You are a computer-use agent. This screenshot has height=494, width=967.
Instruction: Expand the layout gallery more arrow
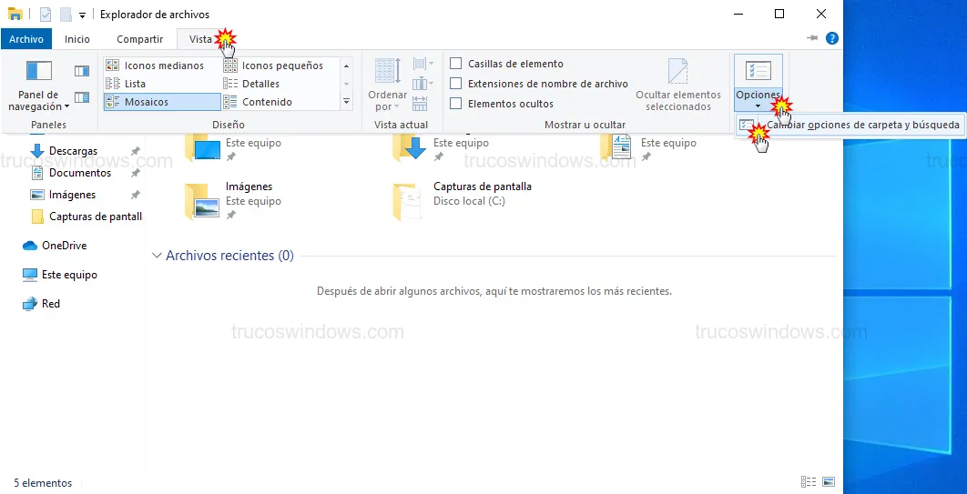coord(346,102)
